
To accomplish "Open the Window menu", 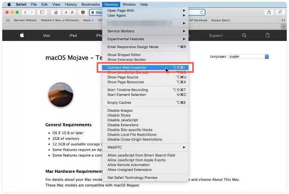I will point(129,4).
